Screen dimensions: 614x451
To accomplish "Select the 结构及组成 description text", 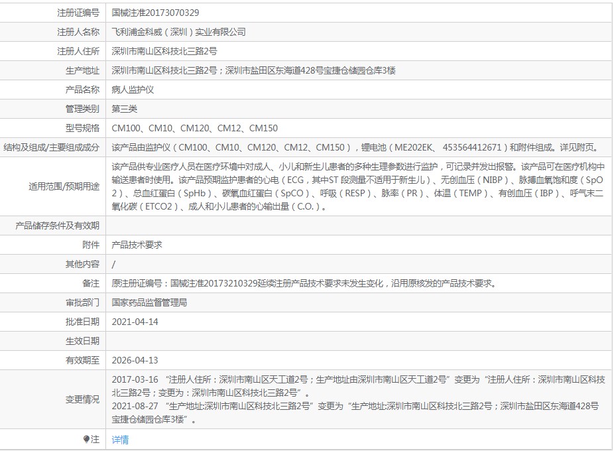I will (x=355, y=147).
